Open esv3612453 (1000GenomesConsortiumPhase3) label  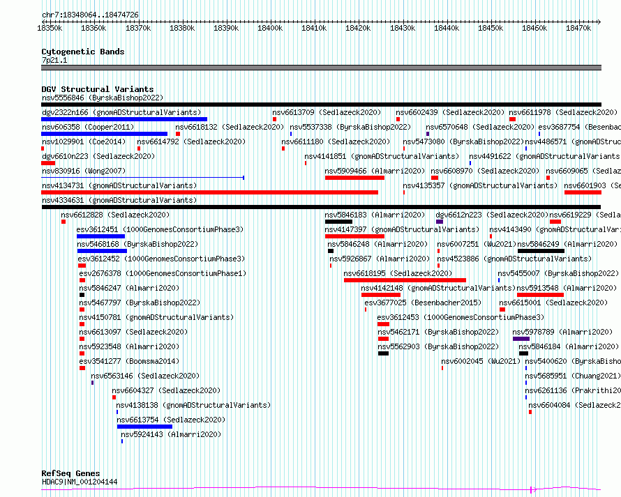[461, 317]
